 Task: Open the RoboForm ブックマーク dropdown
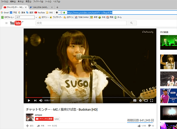pyautogui.click(x=56, y=17)
